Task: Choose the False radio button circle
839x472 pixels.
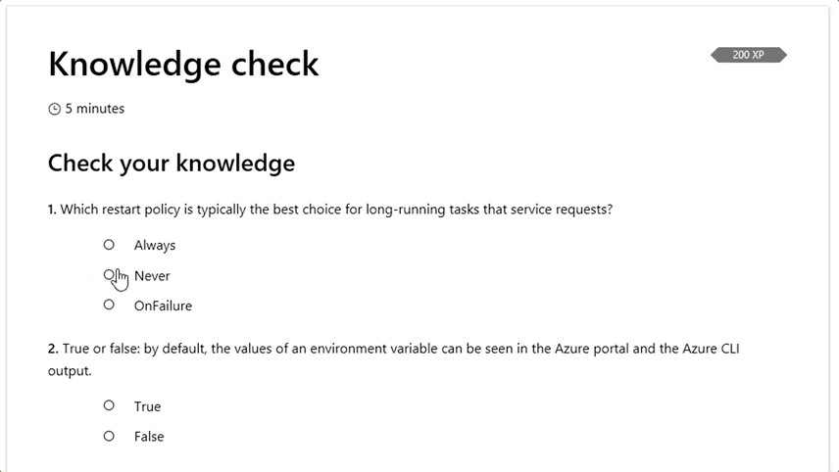Action: tap(109, 436)
